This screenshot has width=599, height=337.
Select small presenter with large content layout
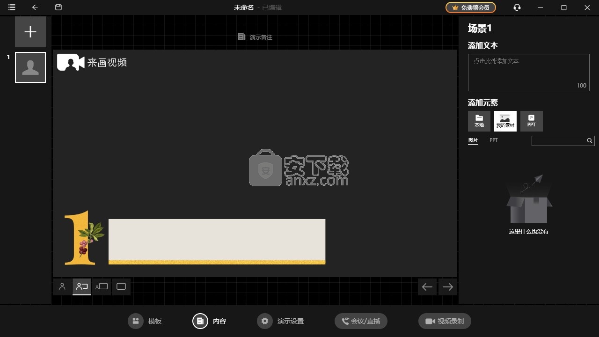pyautogui.click(x=102, y=287)
